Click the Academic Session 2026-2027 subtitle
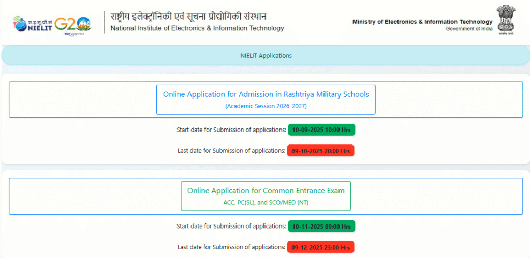Screen dimensions: 530x258 point(266,106)
